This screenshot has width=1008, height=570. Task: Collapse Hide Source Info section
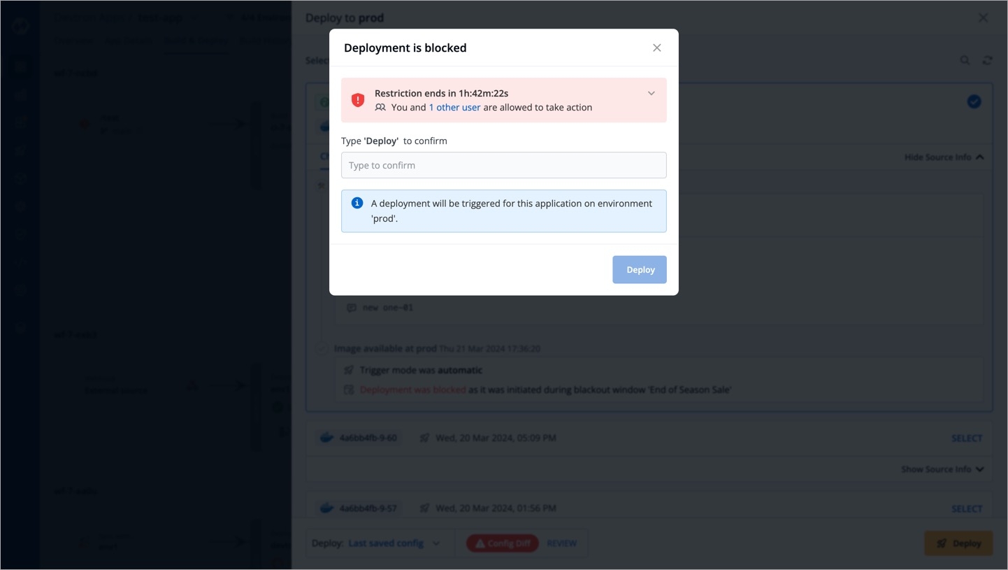point(944,157)
